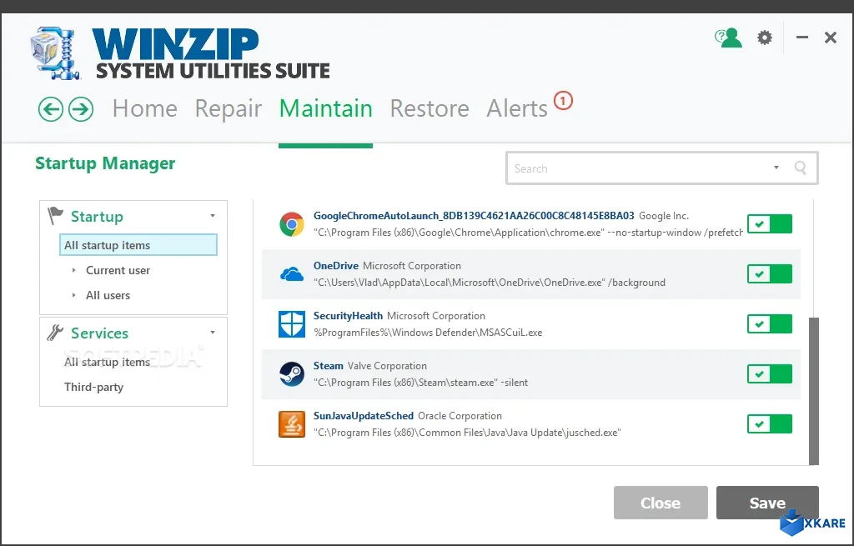
Task: Click the WinZip vise logo icon
Action: [56, 53]
